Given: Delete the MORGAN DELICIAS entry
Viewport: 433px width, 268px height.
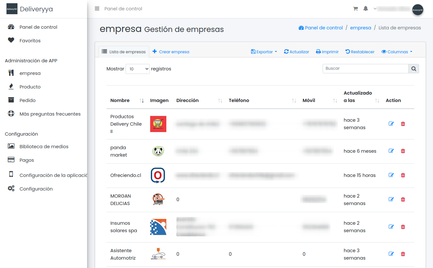Looking at the screenshot, I should (x=403, y=199).
